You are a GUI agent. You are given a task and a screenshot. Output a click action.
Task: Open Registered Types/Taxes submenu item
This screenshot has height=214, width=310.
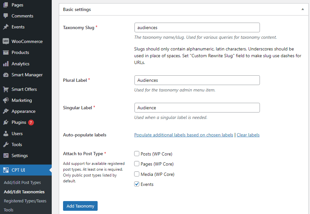click(x=25, y=201)
